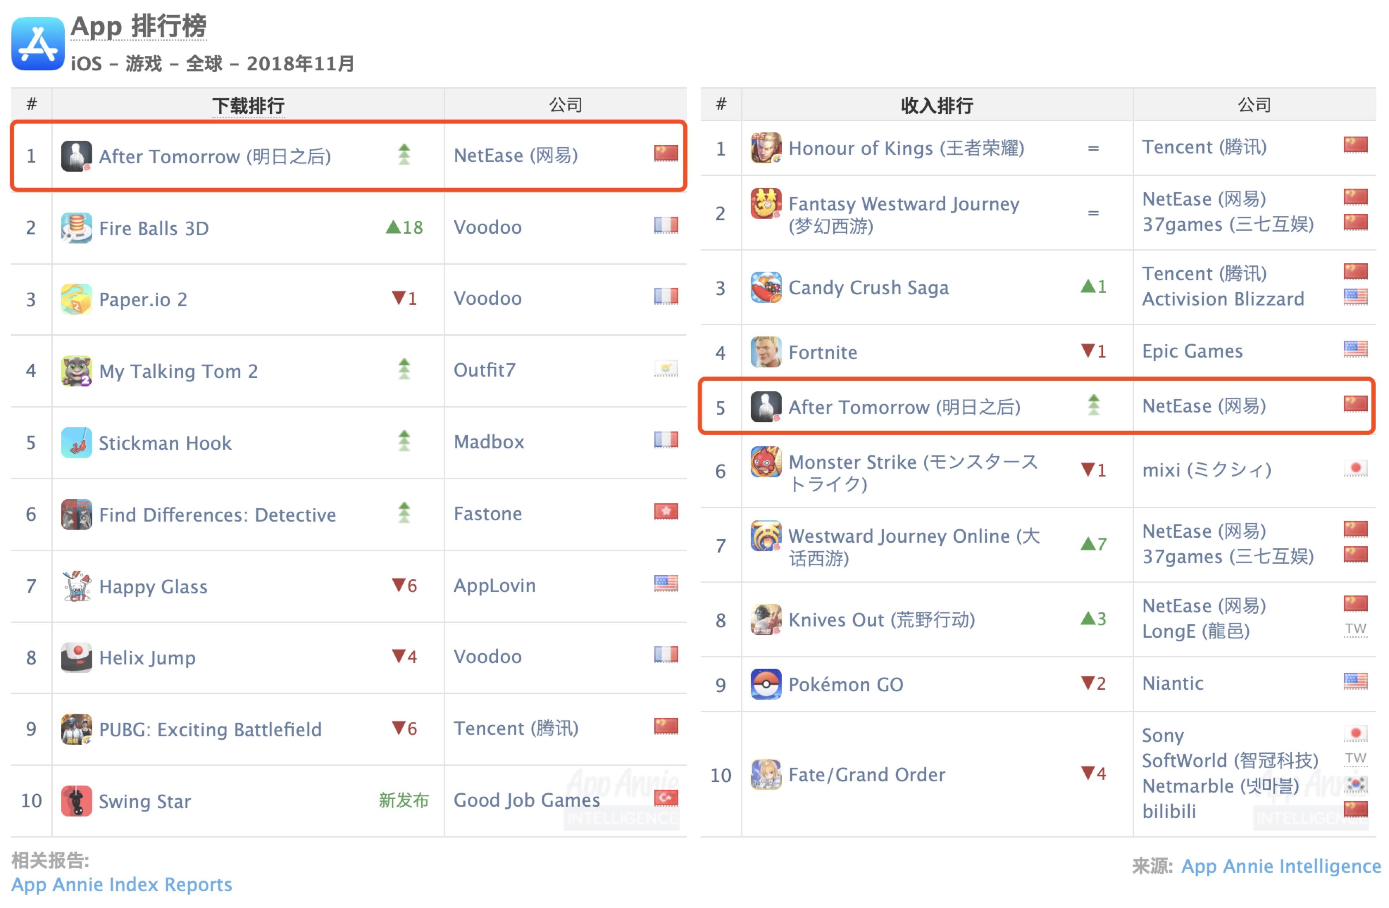Click the Fate/Grand Order game icon
1389x908 pixels.
click(x=766, y=775)
